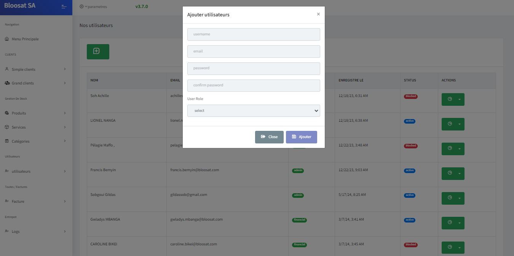This screenshot has height=256, width=514.
Task: Click the username input field
Action: (x=254, y=34)
